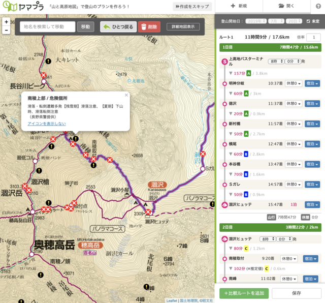325x303 pixels.
Task: Click the Yamap logo icon
Action: pyautogui.click(x=7, y=7)
